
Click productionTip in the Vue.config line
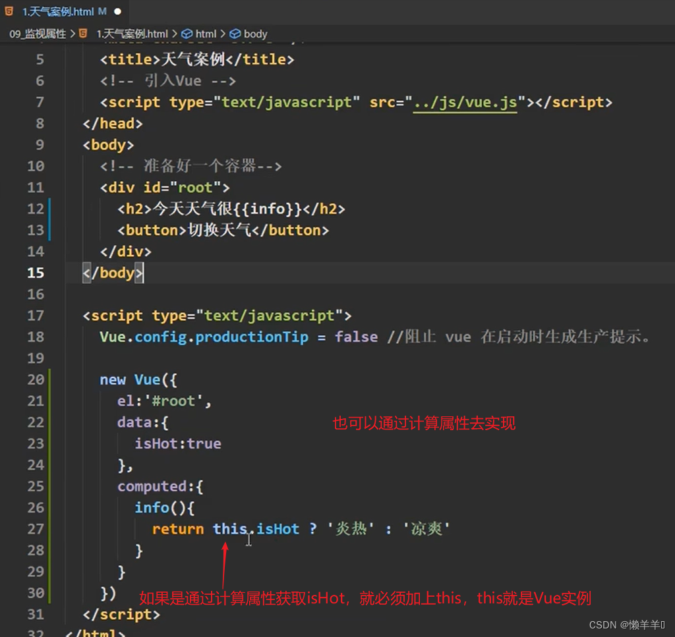coord(252,337)
